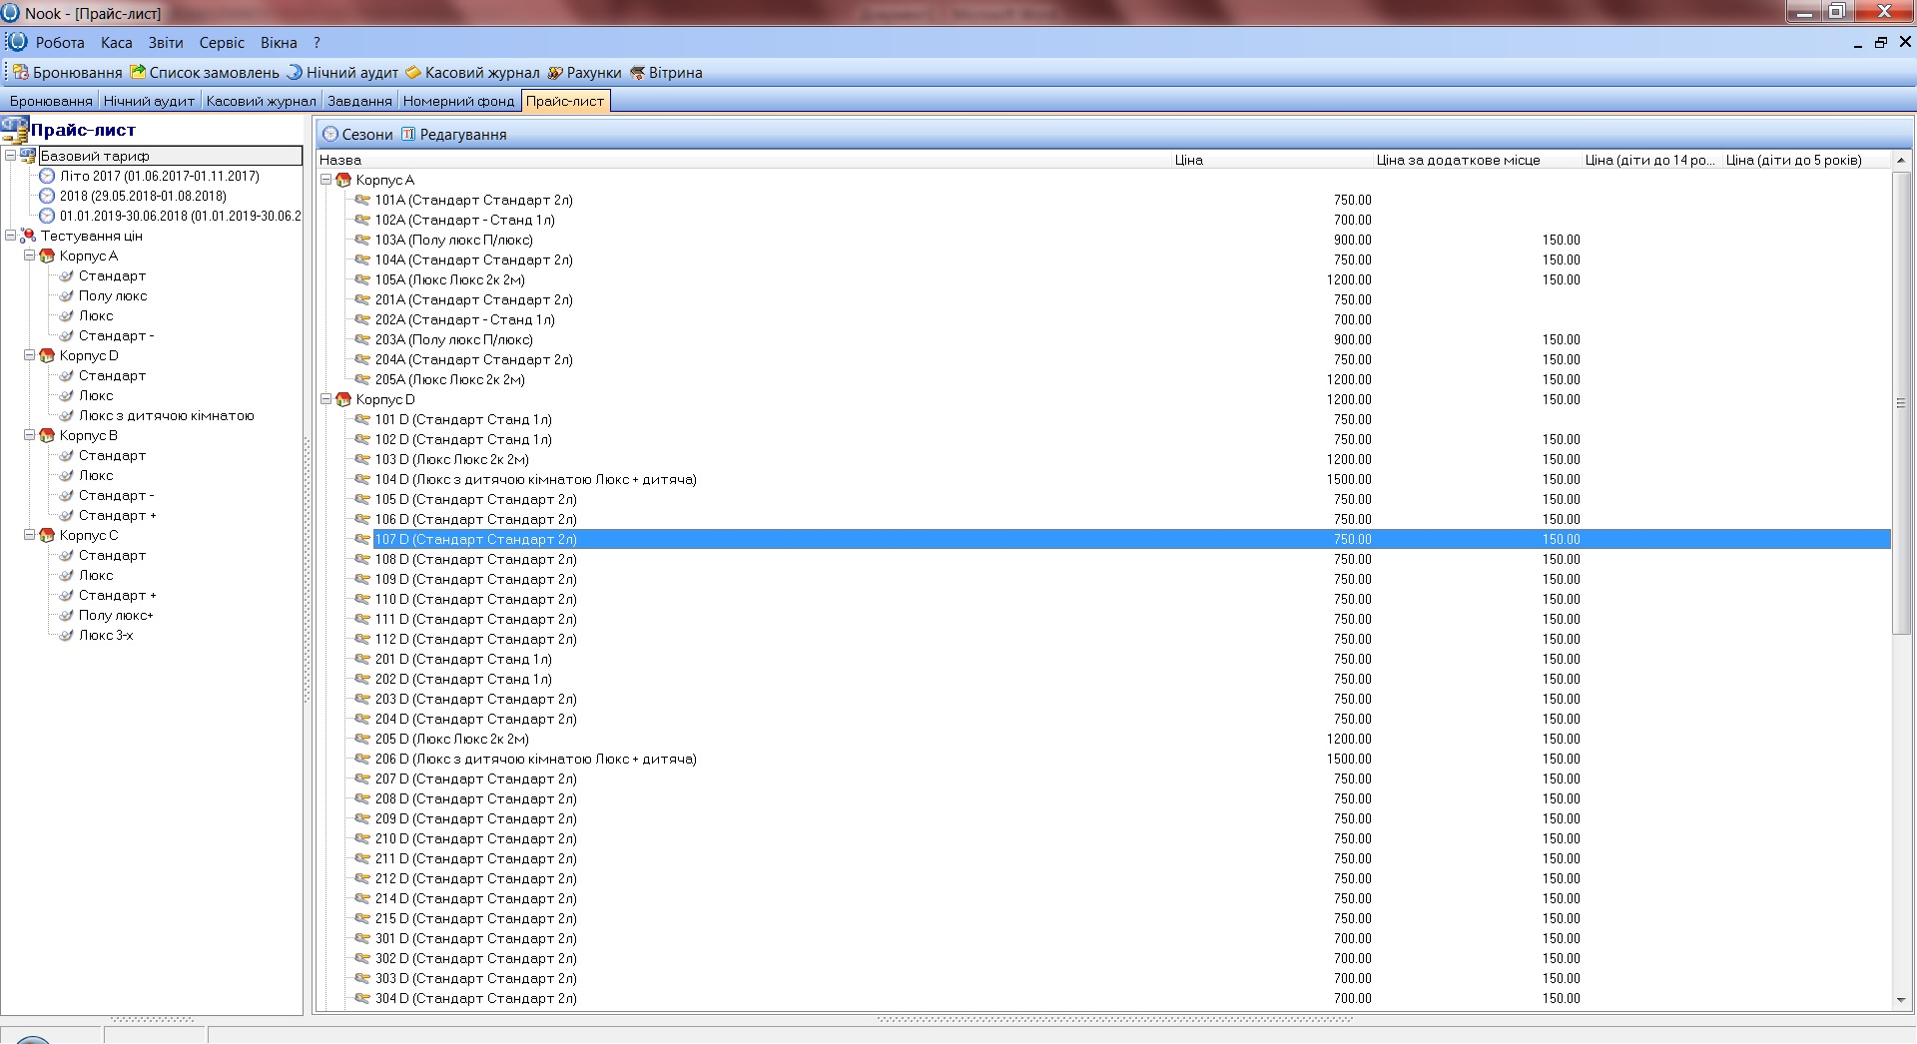
Task: Launch Нічний аудит from the toolbar
Action: click(296, 73)
